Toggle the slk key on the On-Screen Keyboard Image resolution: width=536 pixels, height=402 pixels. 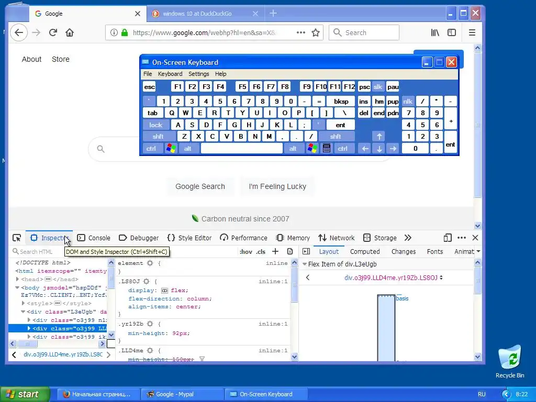(378, 87)
